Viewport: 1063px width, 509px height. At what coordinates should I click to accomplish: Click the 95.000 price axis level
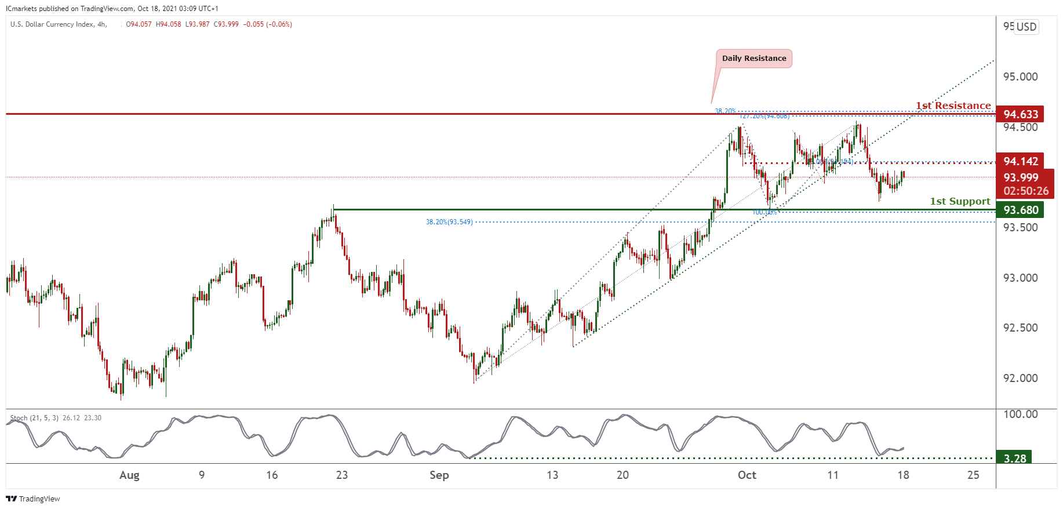[1020, 77]
